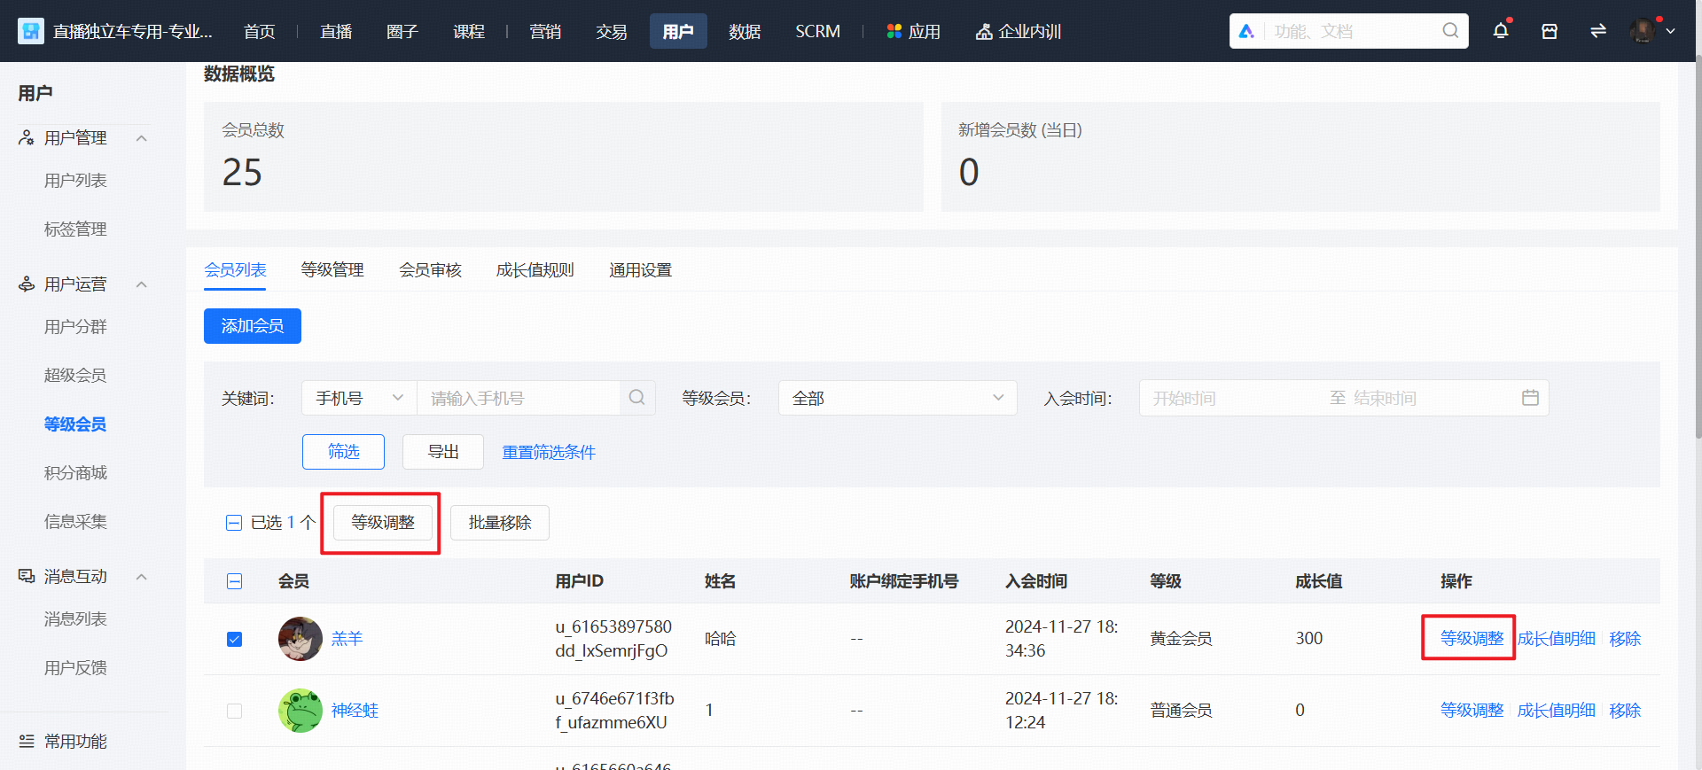The height and width of the screenshot is (770, 1702).
Task: Focus the 请输入手机号 input field
Action: click(x=519, y=398)
